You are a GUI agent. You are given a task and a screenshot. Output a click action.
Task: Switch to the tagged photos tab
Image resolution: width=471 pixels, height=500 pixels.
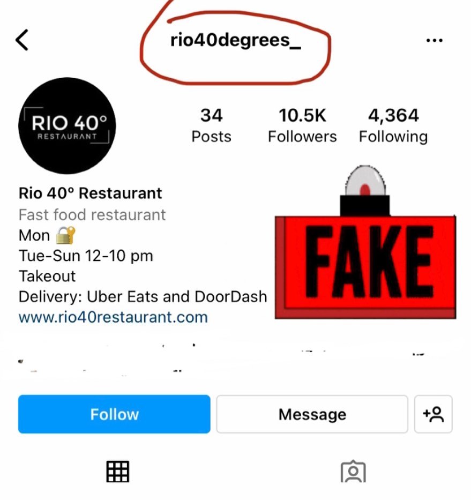353,471
